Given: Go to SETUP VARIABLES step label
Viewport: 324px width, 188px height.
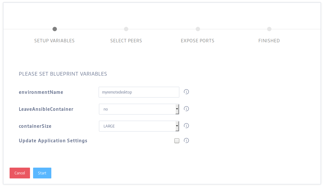Looking at the screenshot, I should click(54, 41).
